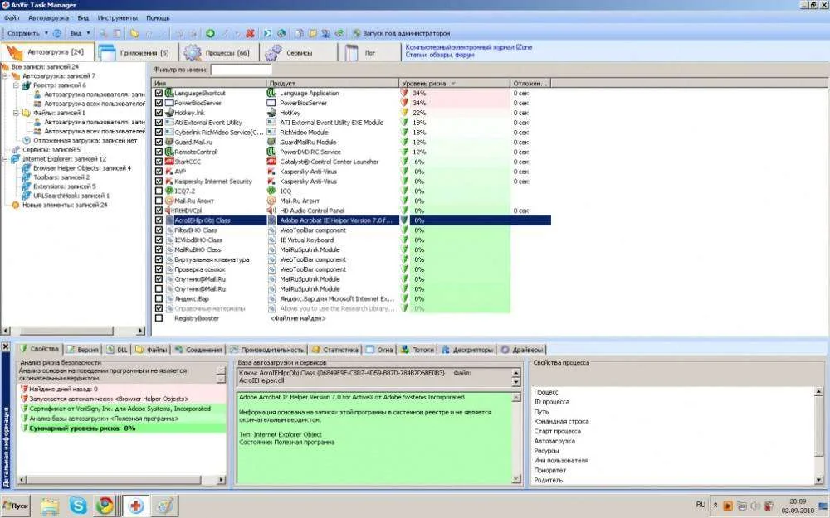
Task: Open Chrome from the taskbar
Action: pyautogui.click(x=104, y=504)
